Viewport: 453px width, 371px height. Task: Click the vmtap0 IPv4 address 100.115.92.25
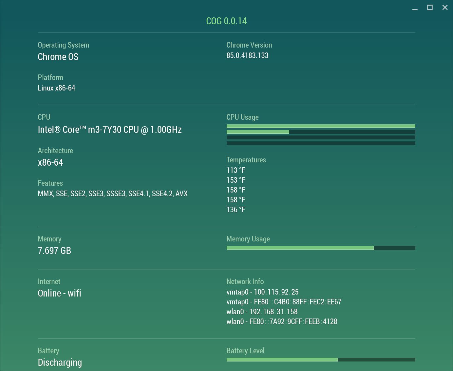pyautogui.click(x=276, y=292)
